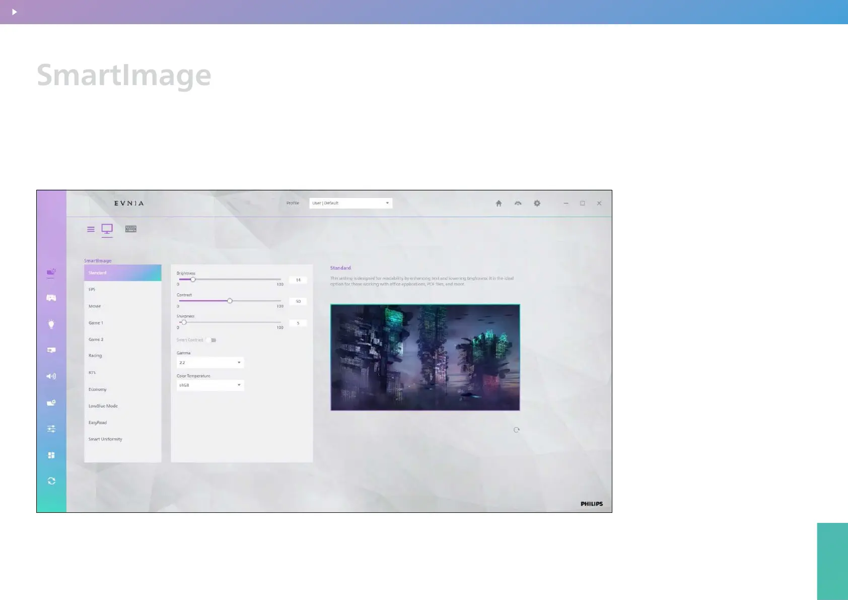Click the reset arrow below preview image
848x600 pixels.
[x=516, y=430]
